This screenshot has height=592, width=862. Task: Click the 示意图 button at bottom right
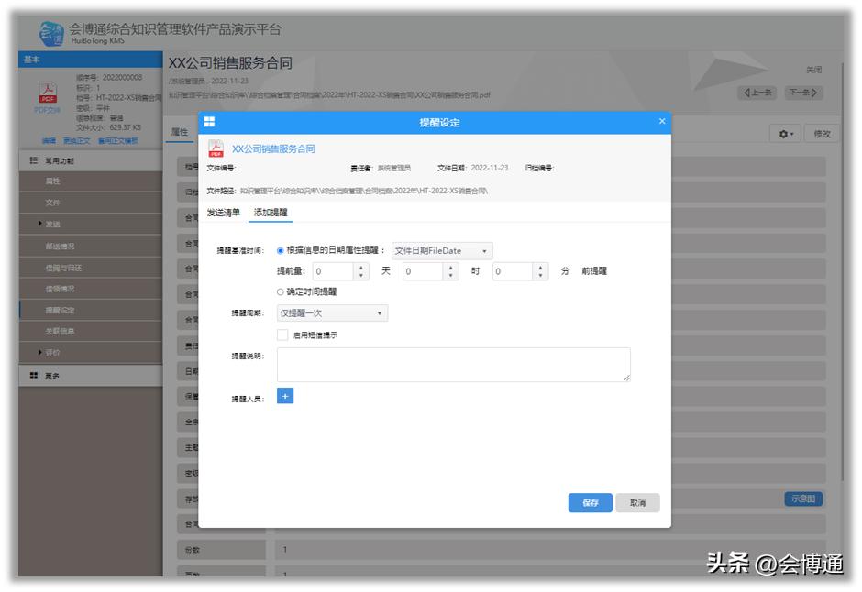(805, 498)
